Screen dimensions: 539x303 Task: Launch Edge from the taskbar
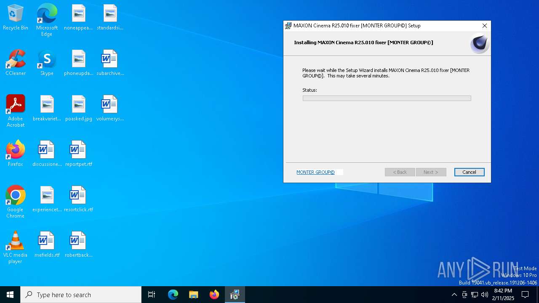[173, 295]
